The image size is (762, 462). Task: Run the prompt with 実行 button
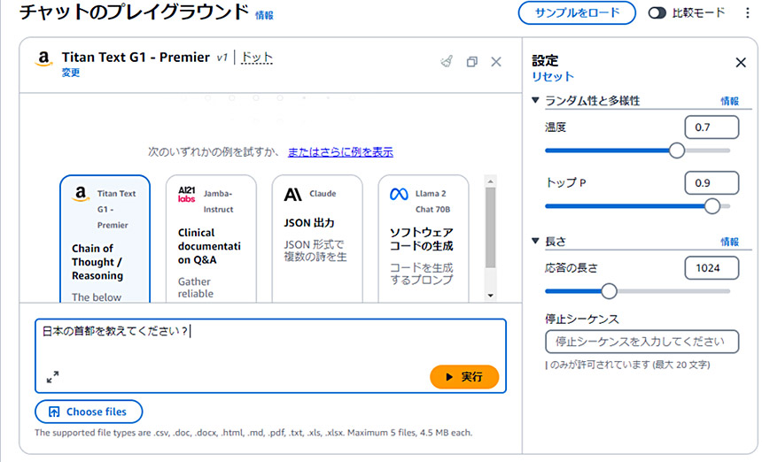click(x=464, y=377)
